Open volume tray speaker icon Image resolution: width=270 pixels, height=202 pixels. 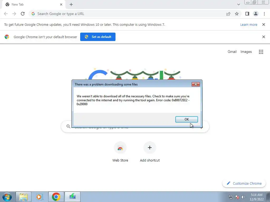[x=243, y=197]
